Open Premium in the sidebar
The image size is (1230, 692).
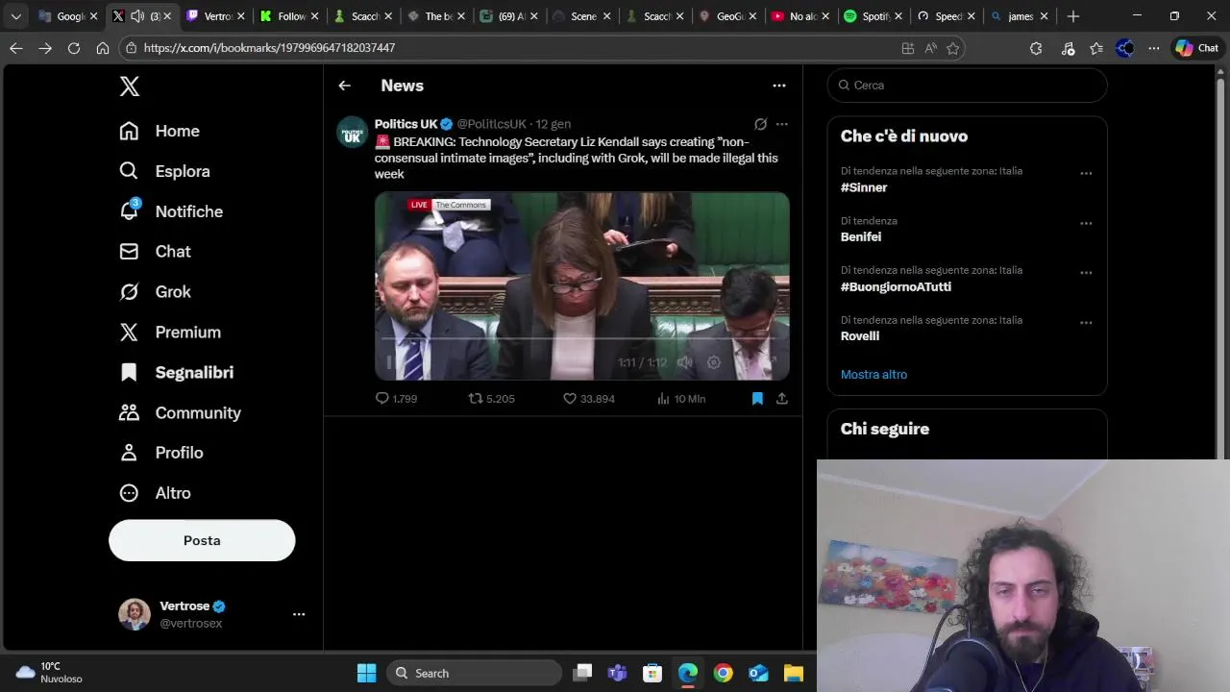point(170,332)
